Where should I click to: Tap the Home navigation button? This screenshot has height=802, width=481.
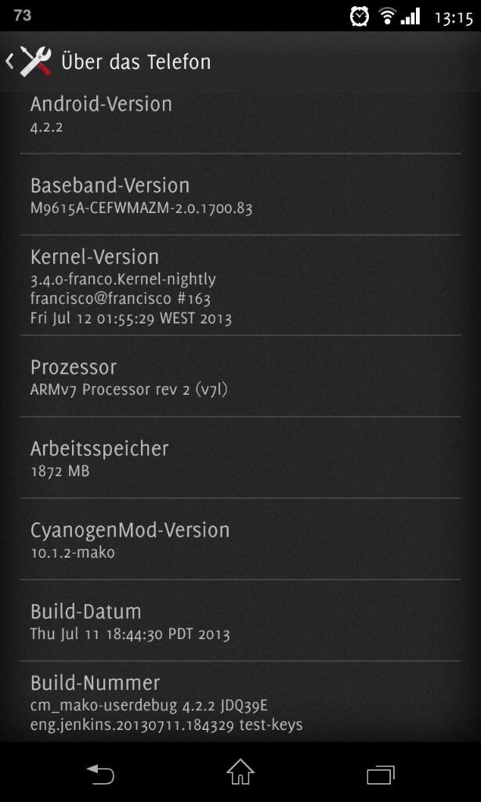click(240, 771)
